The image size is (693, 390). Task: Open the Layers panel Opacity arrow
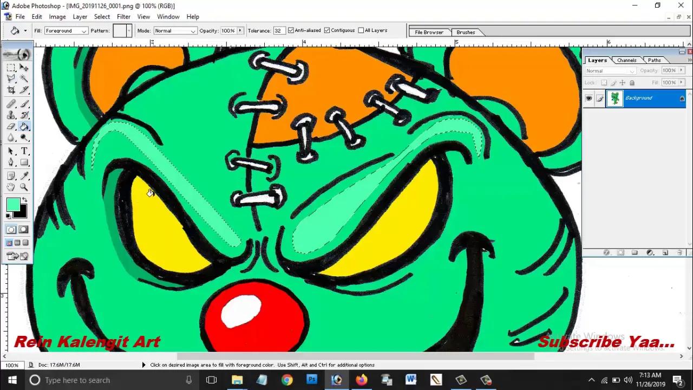[681, 70]
